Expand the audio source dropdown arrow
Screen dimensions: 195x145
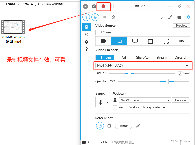(x=107, y=102)
